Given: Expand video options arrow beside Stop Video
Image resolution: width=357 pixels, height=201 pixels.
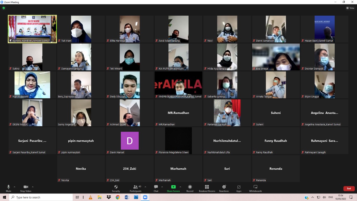Looking at the screenshot, I should click(x=33, y=187).
